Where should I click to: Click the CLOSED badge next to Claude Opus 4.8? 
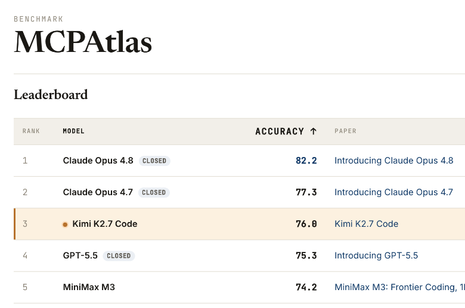(154, 161)
